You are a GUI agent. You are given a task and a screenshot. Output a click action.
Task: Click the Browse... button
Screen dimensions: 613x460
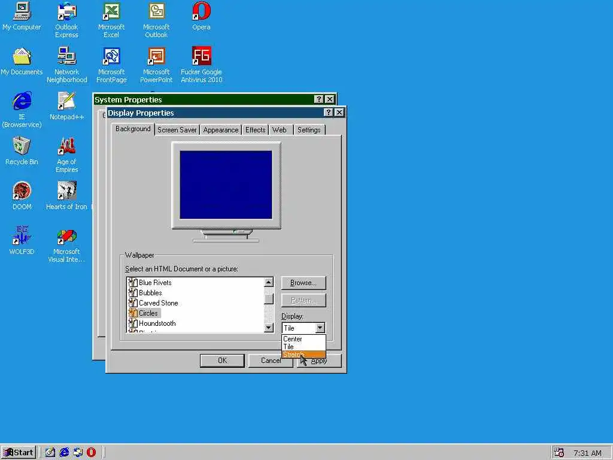(304, 283)
